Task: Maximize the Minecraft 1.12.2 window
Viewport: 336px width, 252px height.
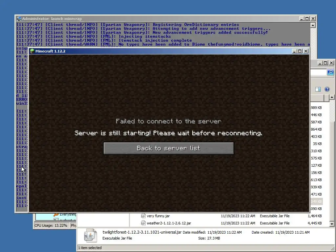Action: tap(300, 51)
